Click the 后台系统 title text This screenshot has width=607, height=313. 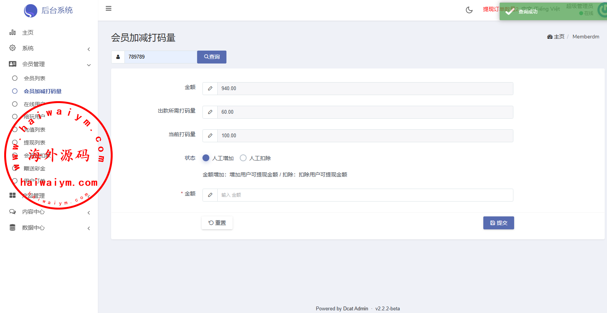point(57,10)
